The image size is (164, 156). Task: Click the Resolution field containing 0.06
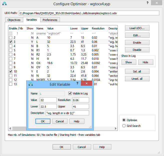point(81,100)
